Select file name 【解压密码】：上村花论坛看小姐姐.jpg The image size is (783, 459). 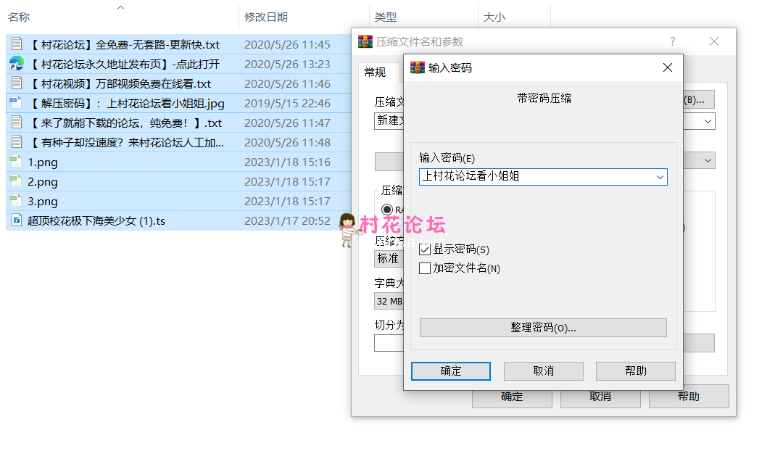point(127,104)
